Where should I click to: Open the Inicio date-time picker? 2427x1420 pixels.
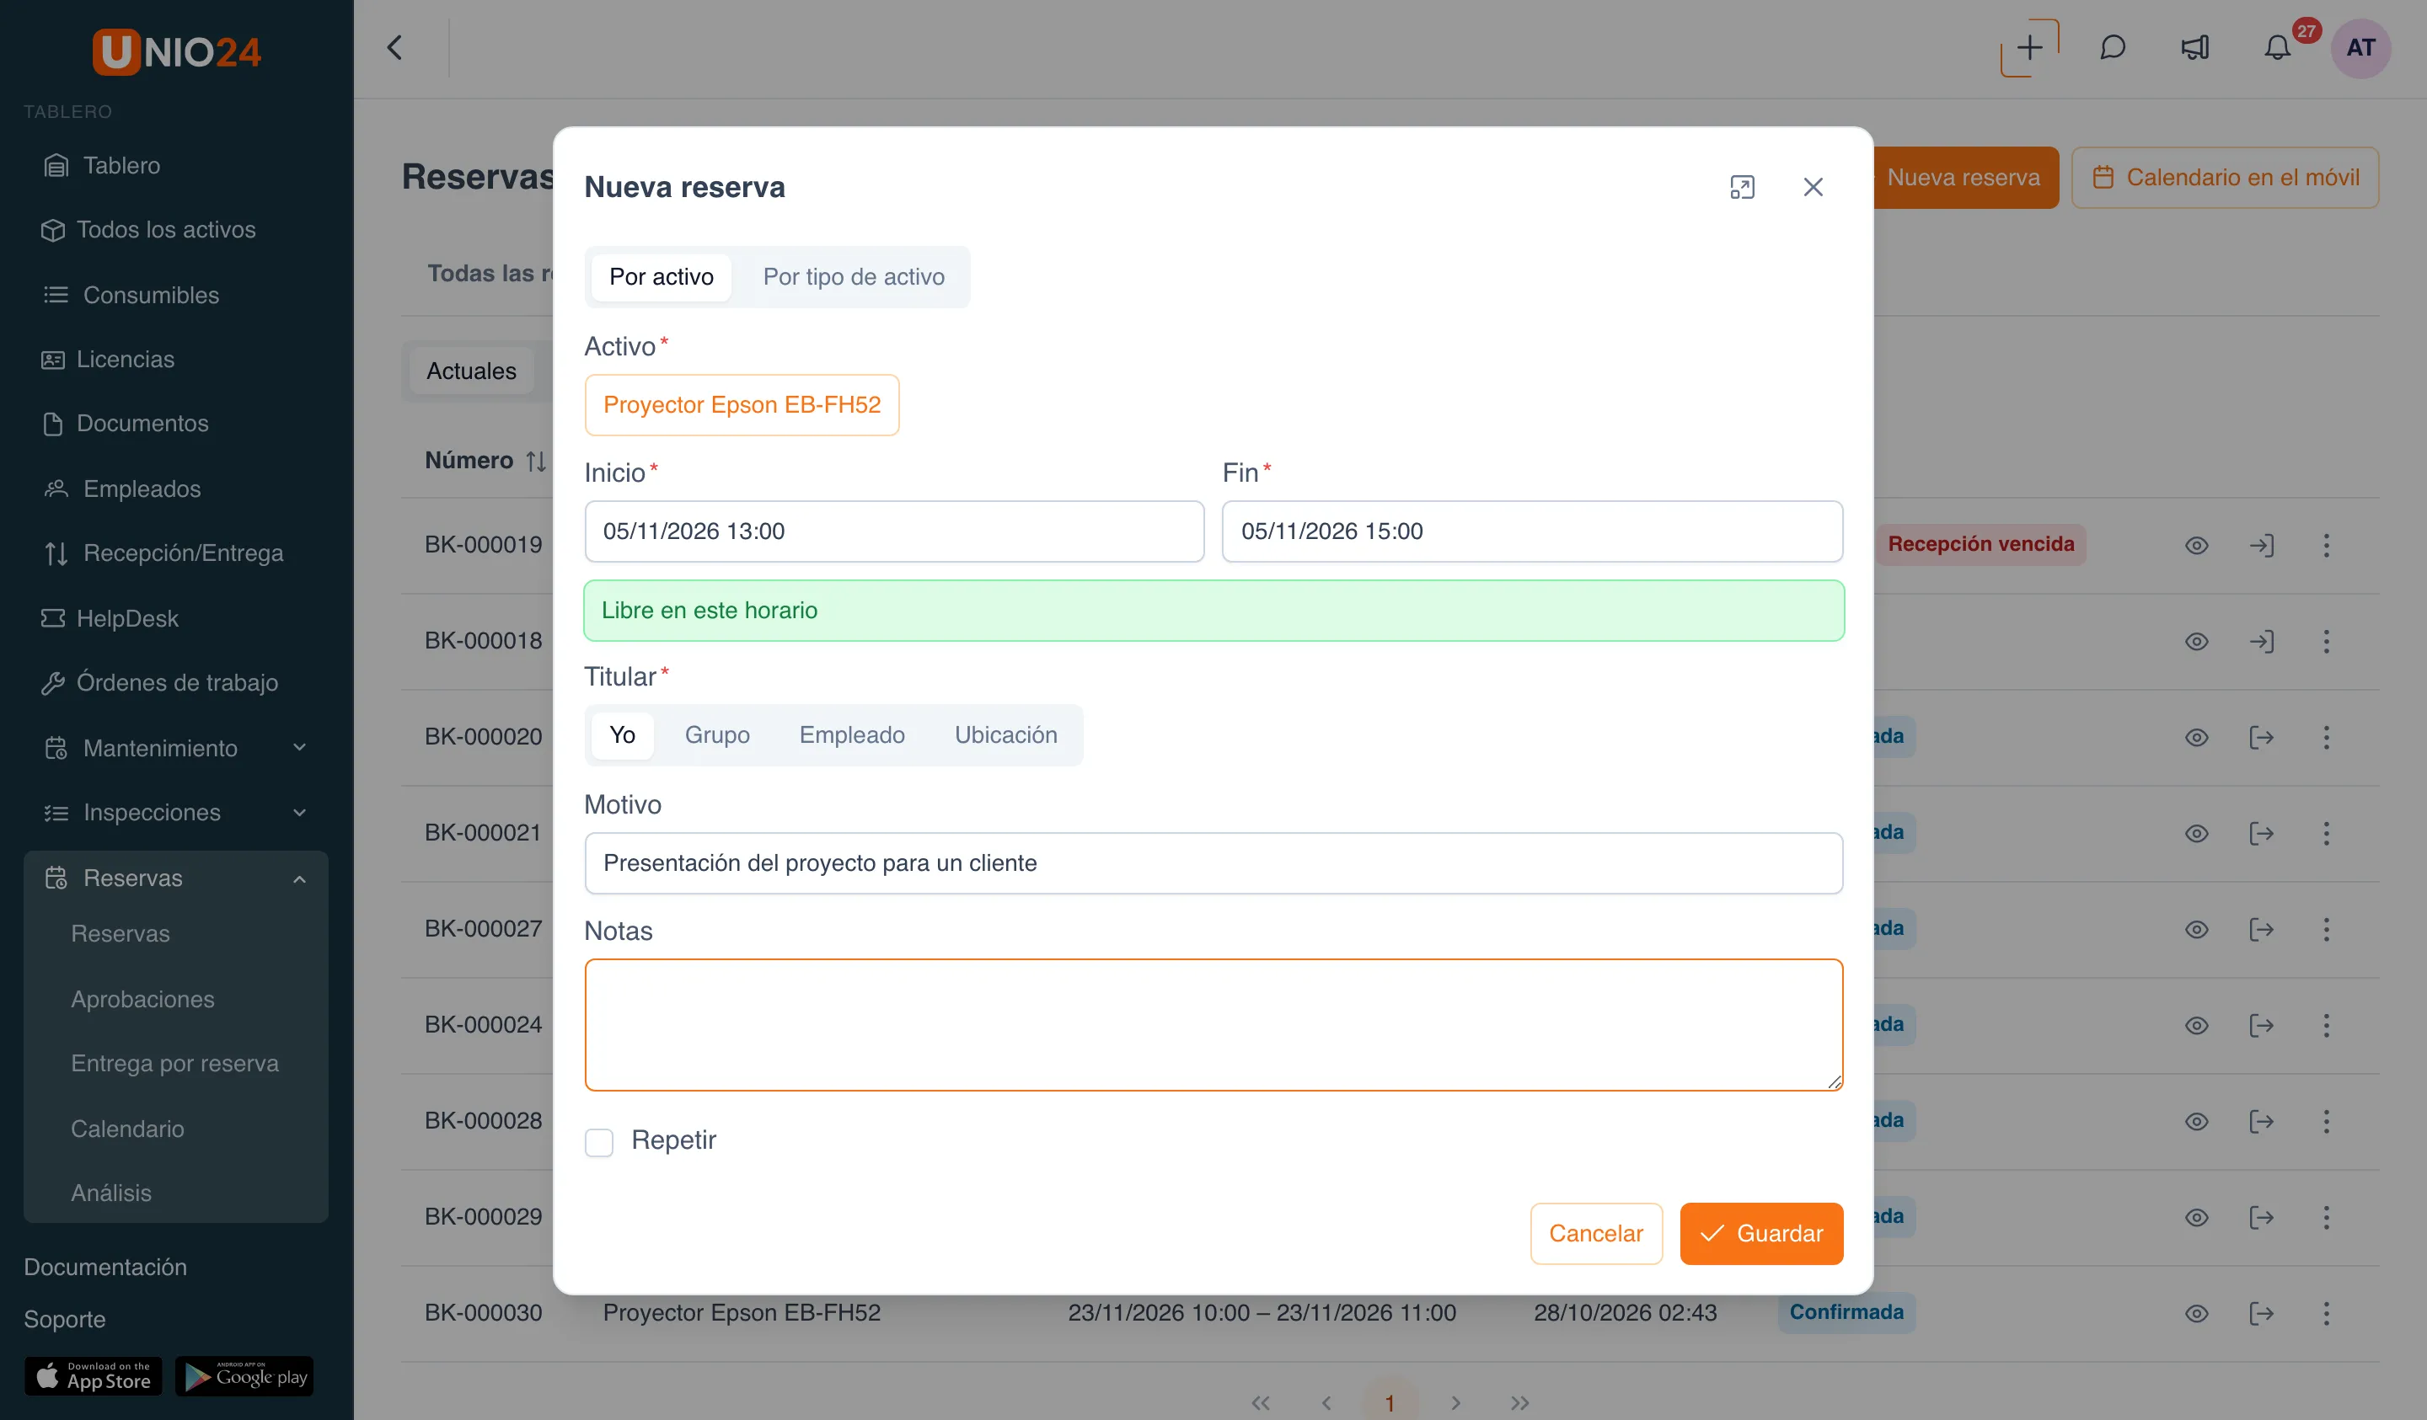click(x=894, y=531)
